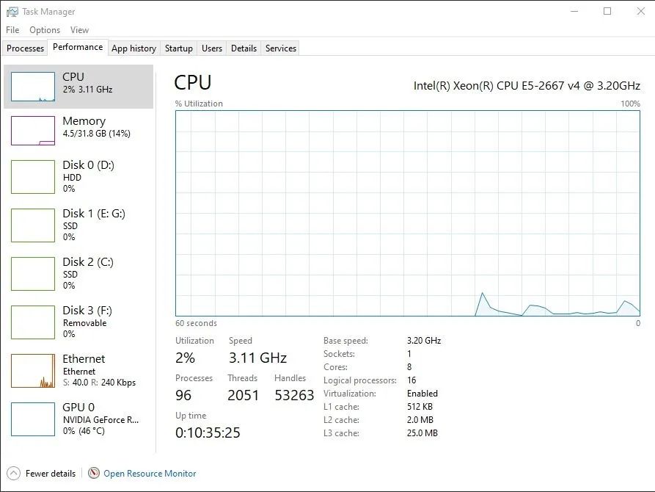
Task: Open the File menu
Action: coord(12,30)
